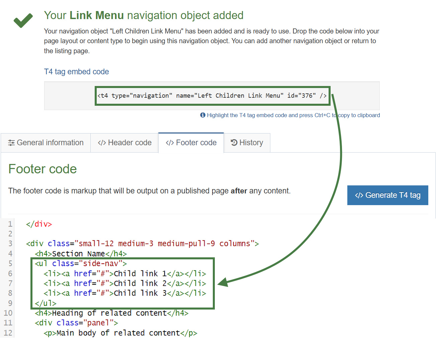
Task: Click the code icon beside Header code label
Action: coord(101,143)
